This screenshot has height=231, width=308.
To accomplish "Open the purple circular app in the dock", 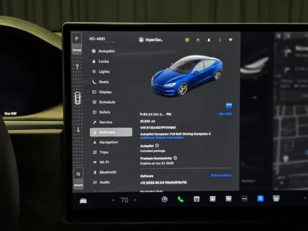I will 164,200.
